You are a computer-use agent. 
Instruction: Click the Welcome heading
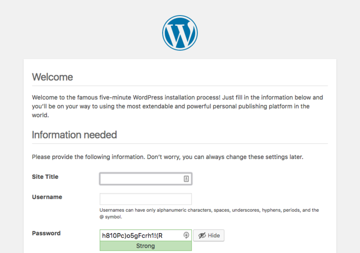coord(52,77)
